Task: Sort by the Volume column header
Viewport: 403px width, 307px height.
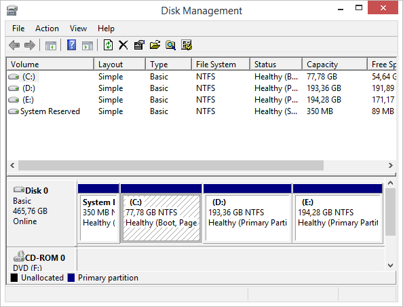Action: [50, 65]
